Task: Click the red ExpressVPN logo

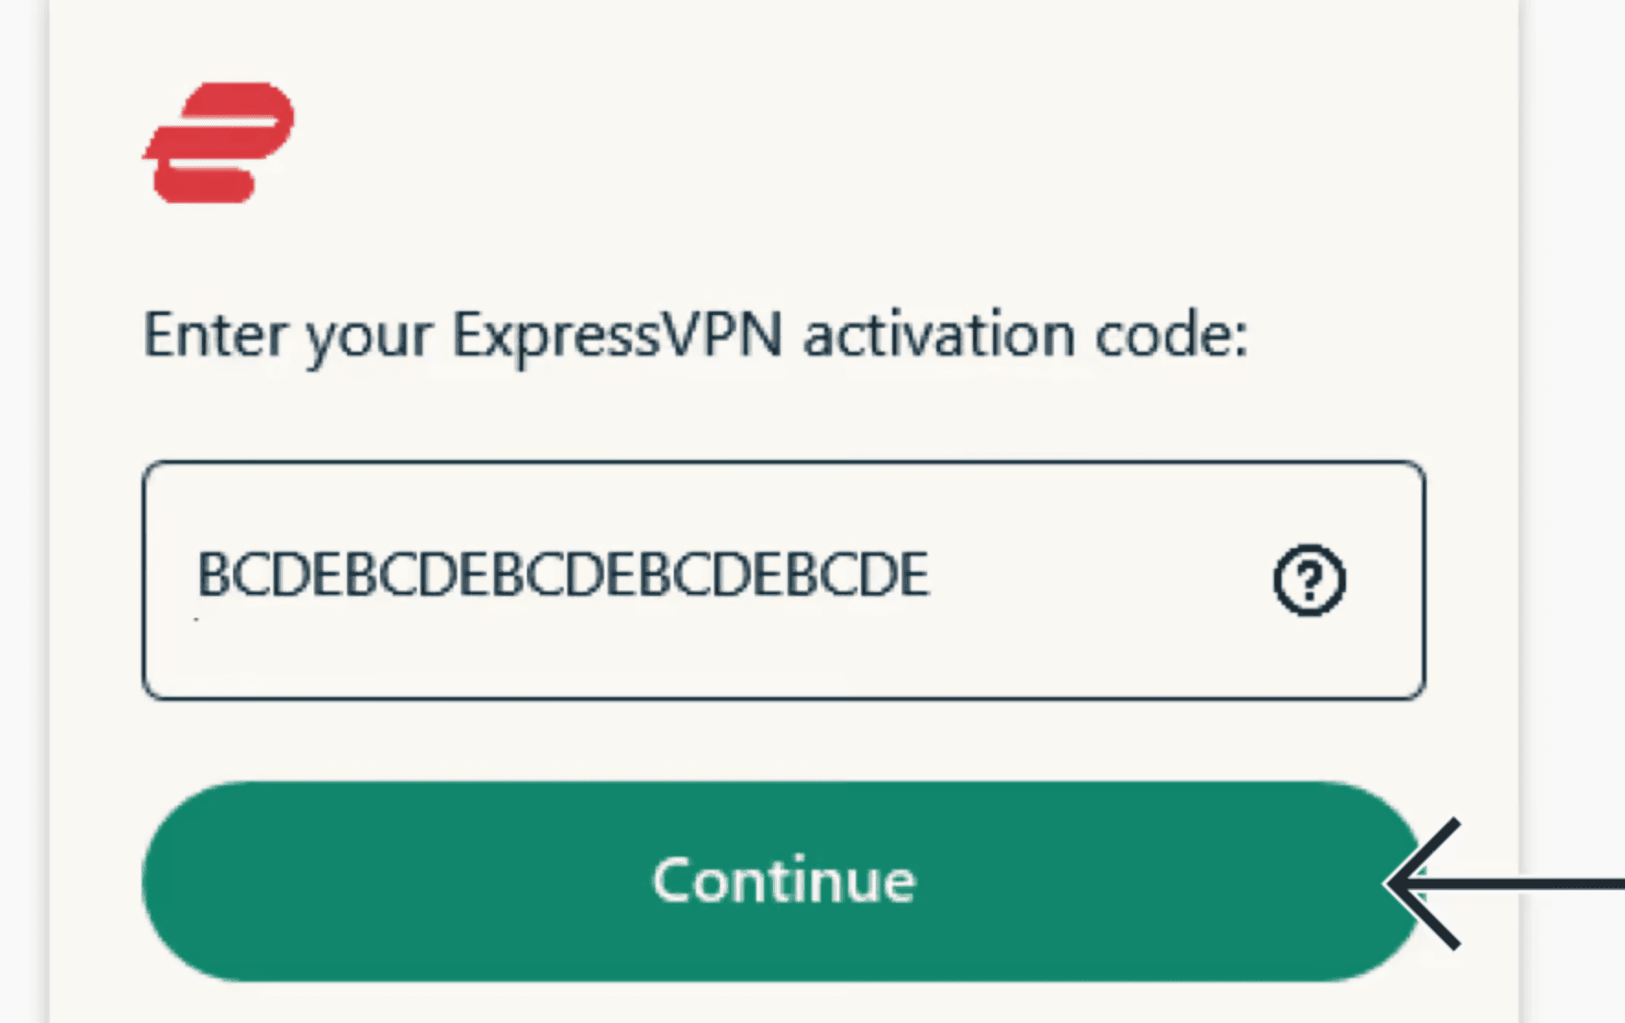Action: [x=219, y=142]
